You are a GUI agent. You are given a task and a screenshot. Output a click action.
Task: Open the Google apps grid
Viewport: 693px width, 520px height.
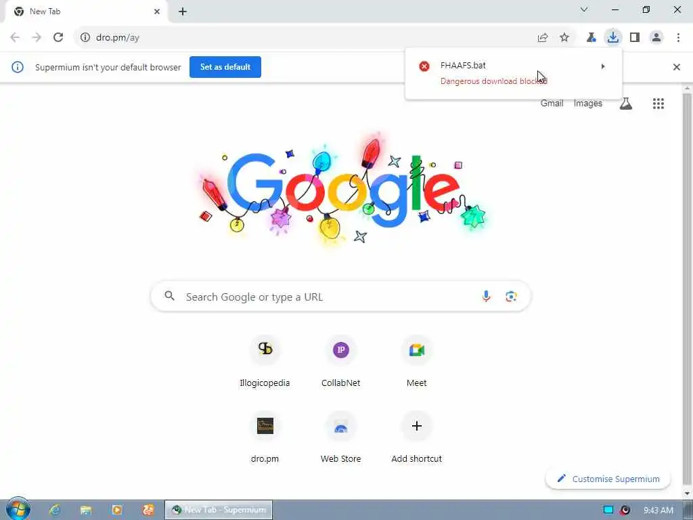point(658,104)
